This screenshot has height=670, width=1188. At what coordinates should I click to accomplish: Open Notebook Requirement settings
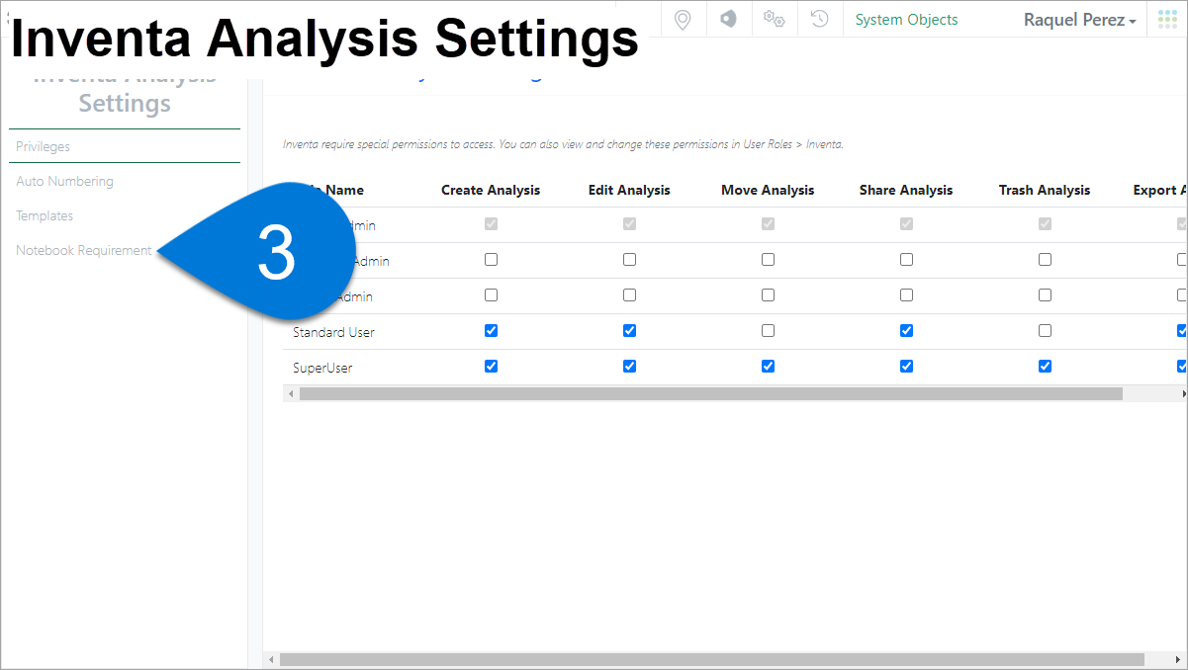coord(84,250)
